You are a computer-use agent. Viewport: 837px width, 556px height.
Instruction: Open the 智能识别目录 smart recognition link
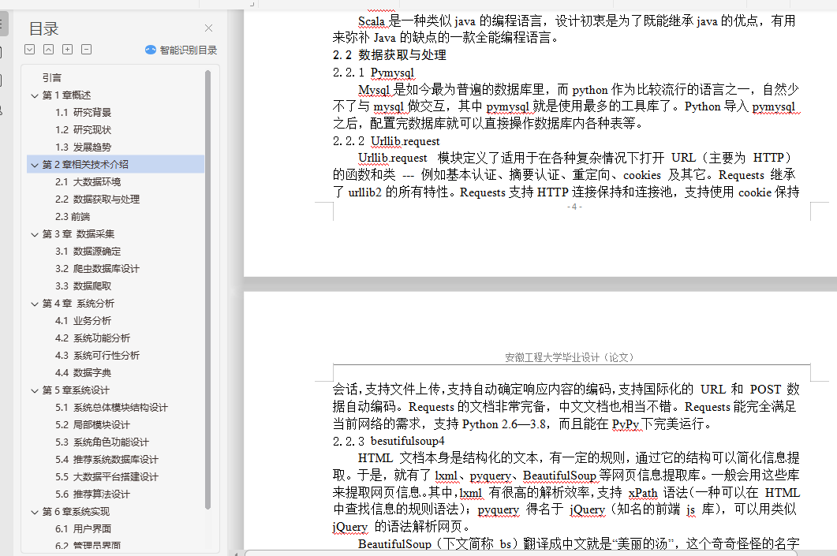coord(188,50)
